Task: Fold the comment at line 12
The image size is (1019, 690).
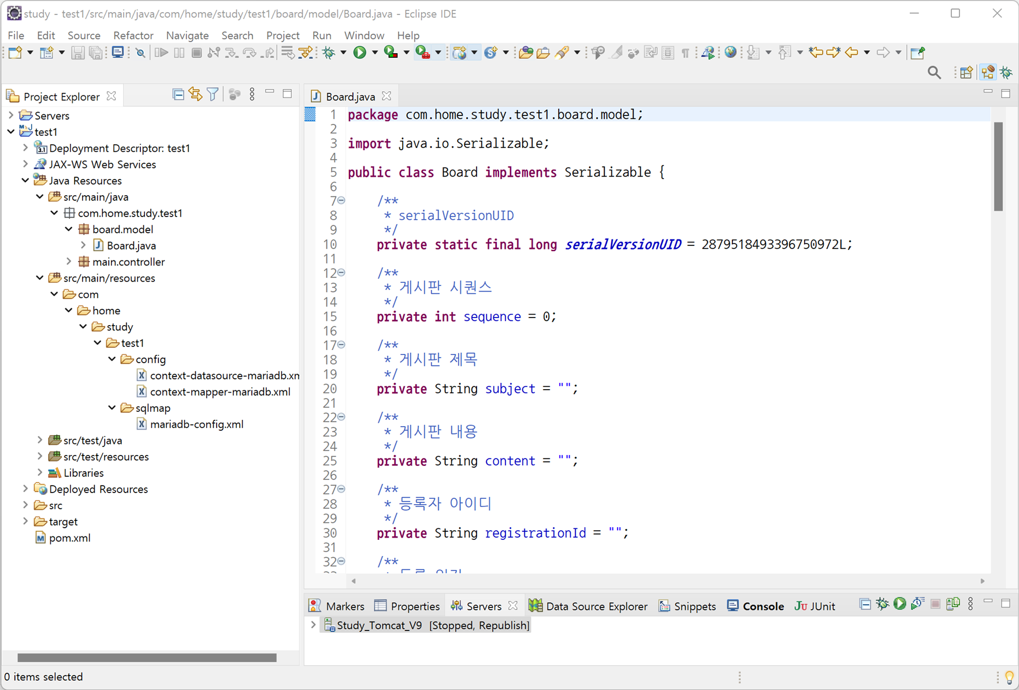Action: click(x=341, y=273)
